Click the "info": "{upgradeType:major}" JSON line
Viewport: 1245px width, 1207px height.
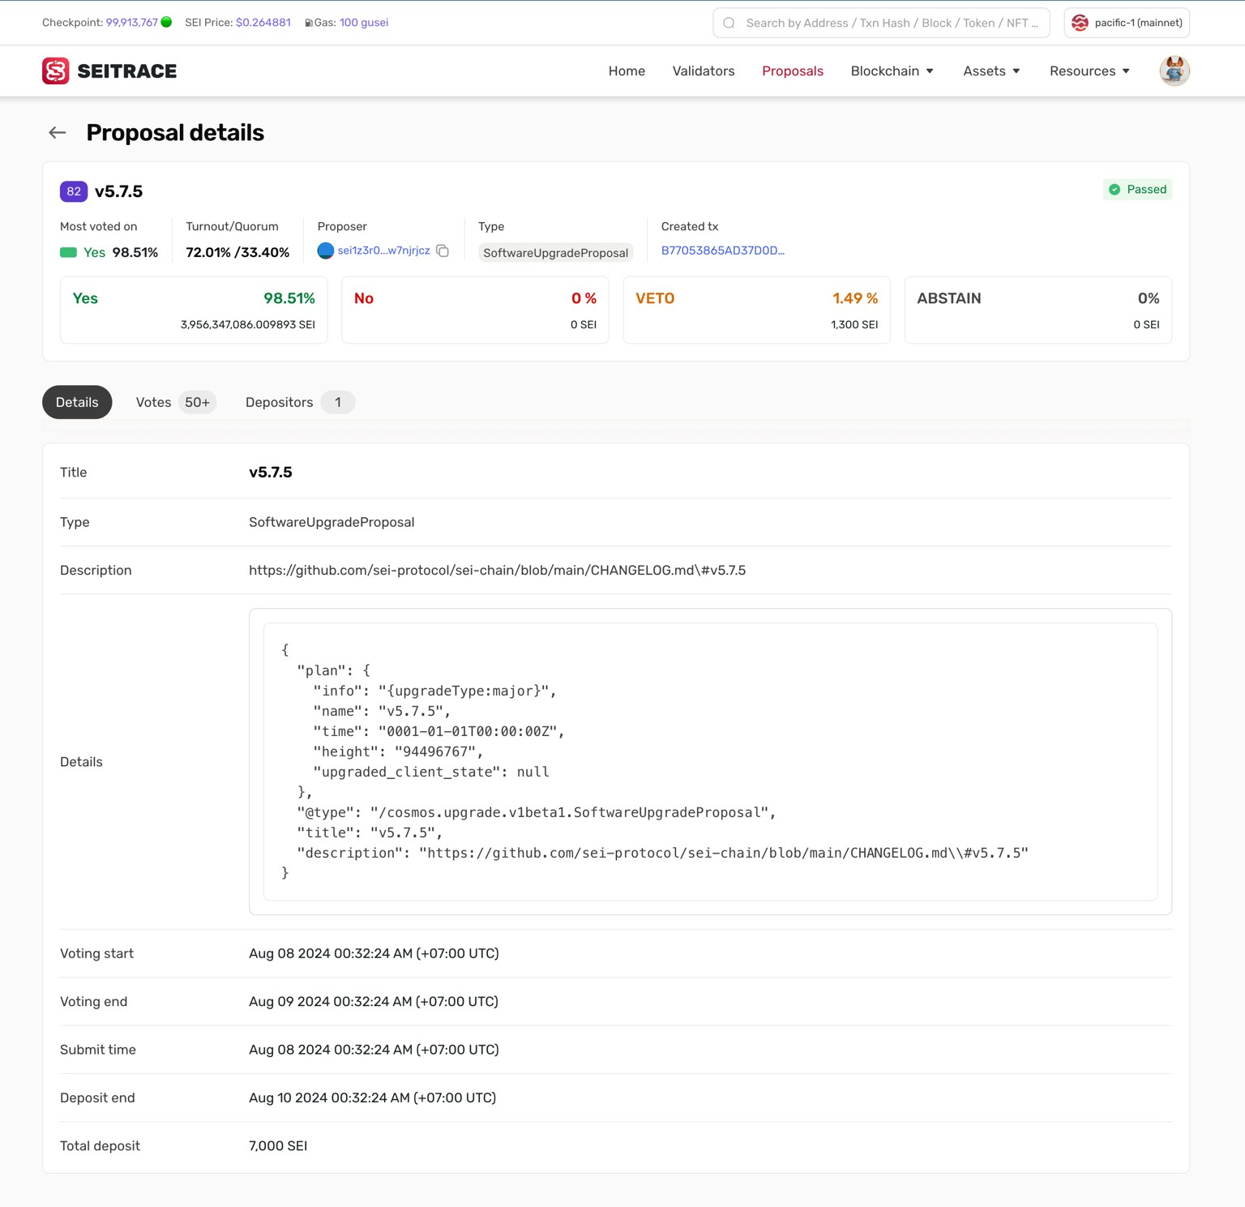(434, 691)
